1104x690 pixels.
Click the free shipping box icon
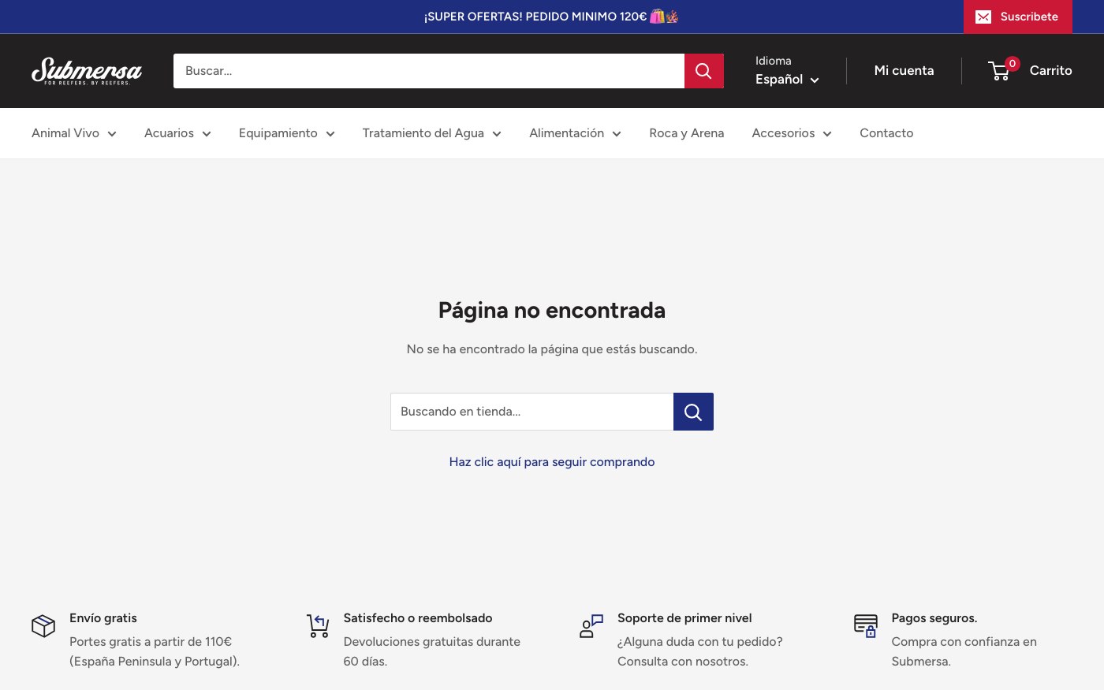coord(43,626)
